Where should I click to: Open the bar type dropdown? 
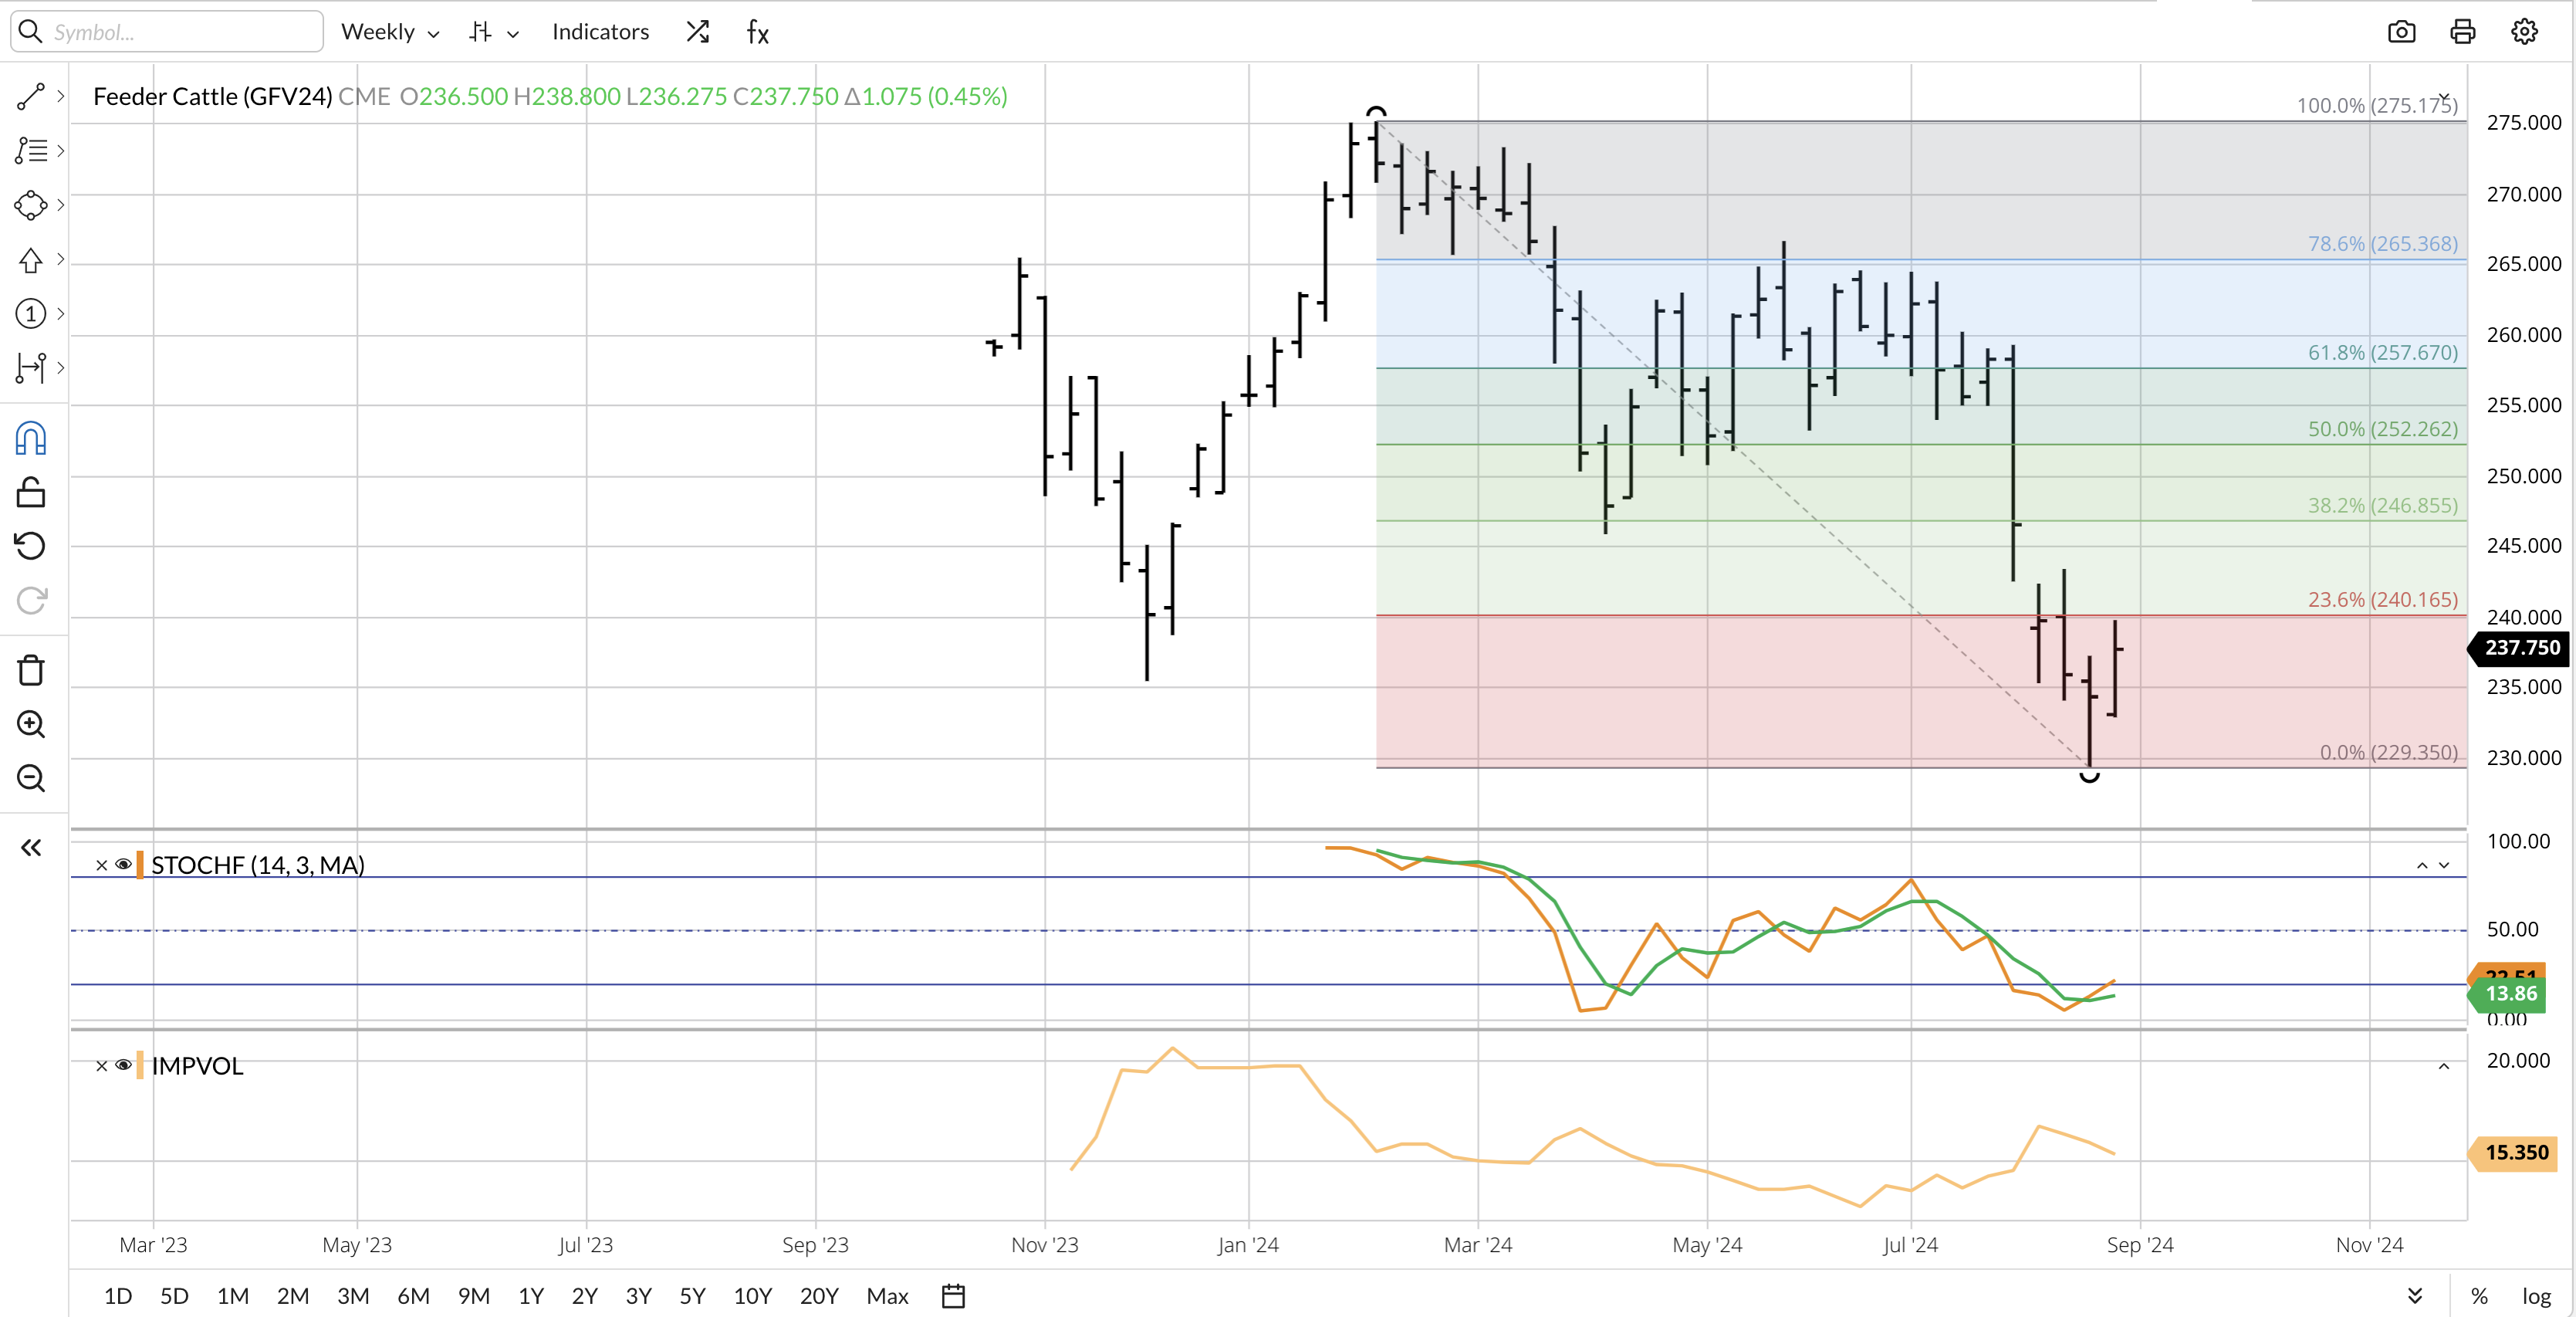pyautogui.click(x=494, y=32)
